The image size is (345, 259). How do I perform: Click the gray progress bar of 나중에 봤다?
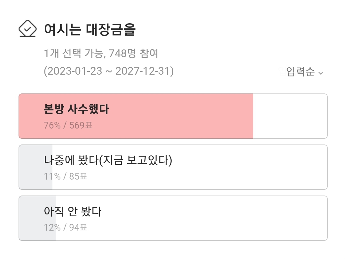[35, 167]
